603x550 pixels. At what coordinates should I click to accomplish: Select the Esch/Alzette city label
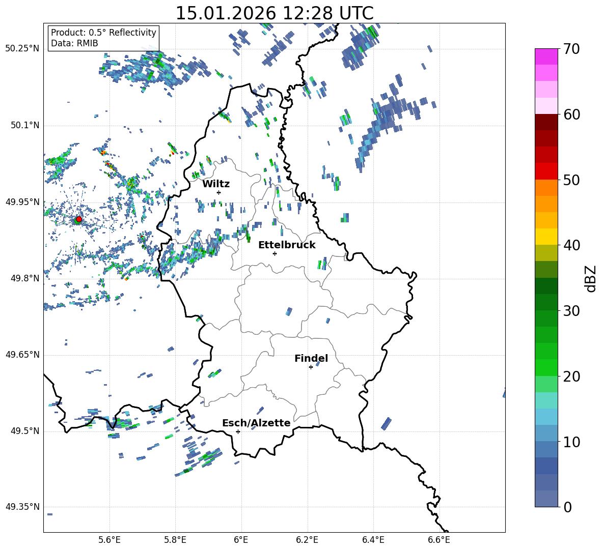256,423
